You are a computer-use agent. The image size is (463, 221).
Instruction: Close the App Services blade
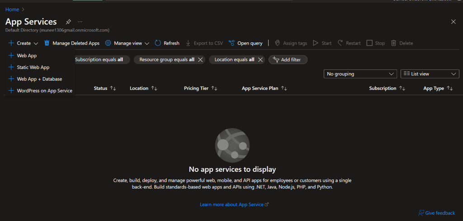tap(453, 22)
